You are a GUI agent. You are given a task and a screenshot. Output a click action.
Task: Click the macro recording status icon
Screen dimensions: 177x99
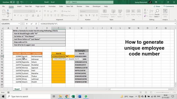8,92
